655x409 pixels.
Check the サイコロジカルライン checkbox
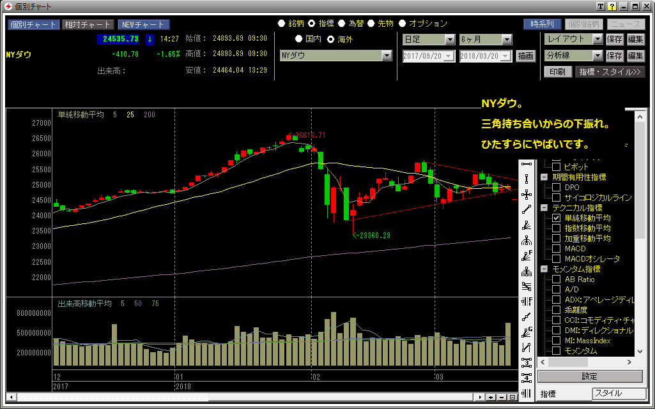[x=557, y=197]
